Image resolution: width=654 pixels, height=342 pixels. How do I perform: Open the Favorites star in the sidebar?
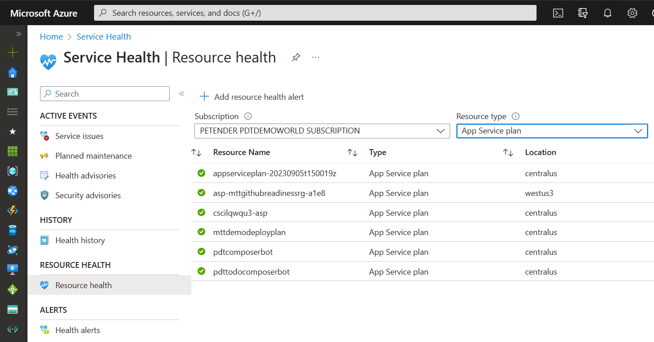coord(13,131)
